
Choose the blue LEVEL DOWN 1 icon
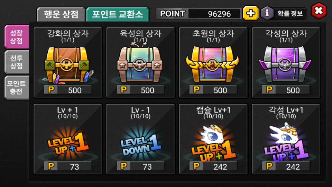click(141, 144)
